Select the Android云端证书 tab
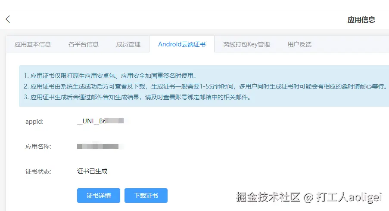 point(182,44)
